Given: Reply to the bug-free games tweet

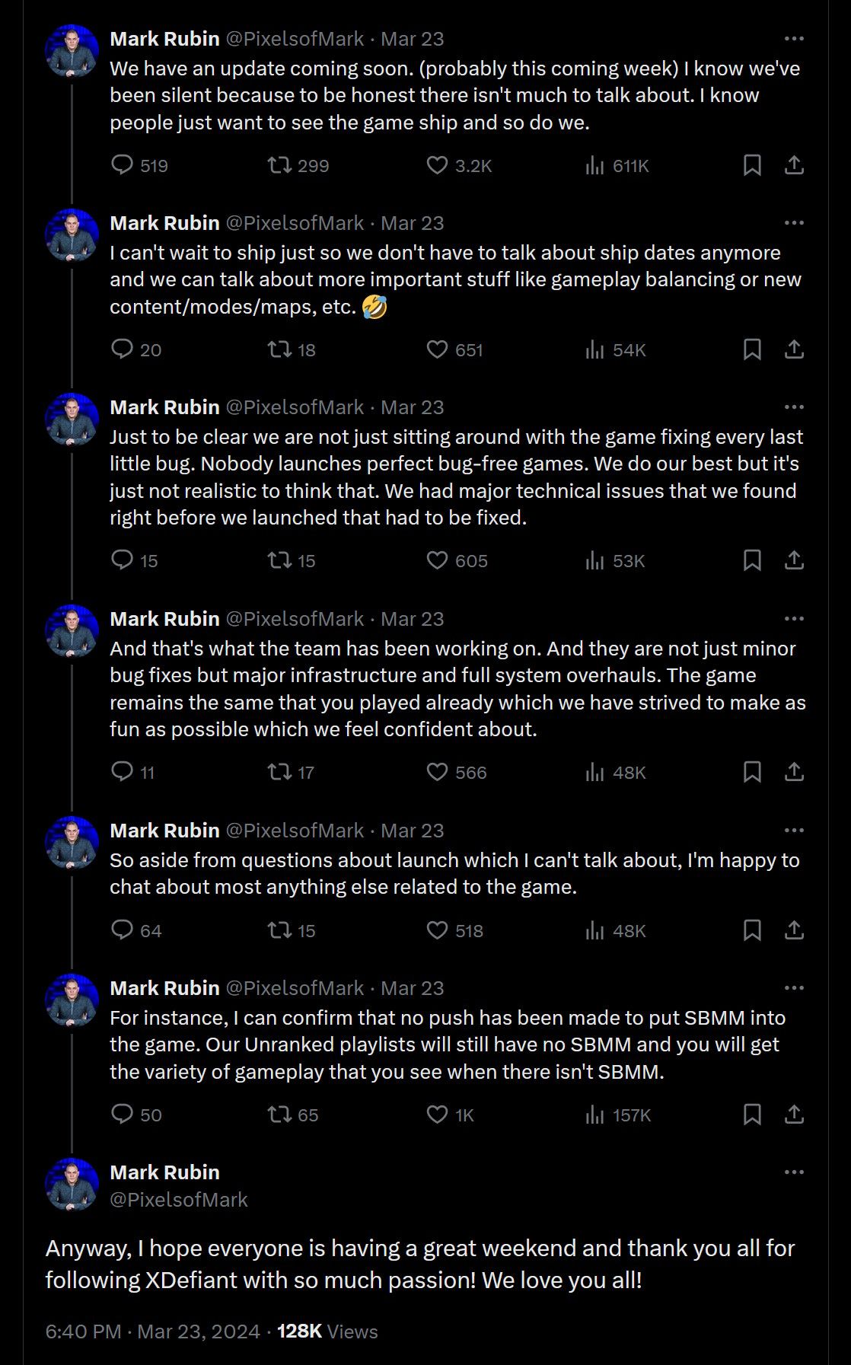Looking at the screenshot, I should point(122,560).
